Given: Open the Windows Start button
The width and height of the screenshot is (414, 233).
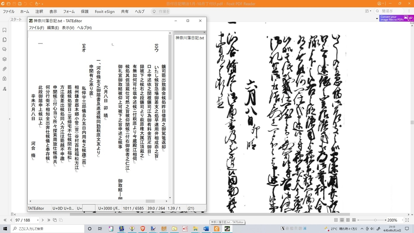Looking at the screenshot, I should pyautogui.click(x=5, y=229).
